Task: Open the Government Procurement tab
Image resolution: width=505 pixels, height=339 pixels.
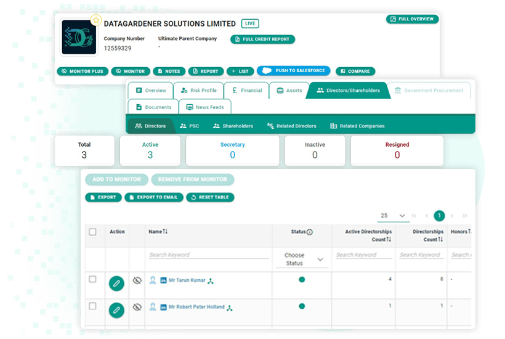Action: pyautogui.click(x=429, y=91)
